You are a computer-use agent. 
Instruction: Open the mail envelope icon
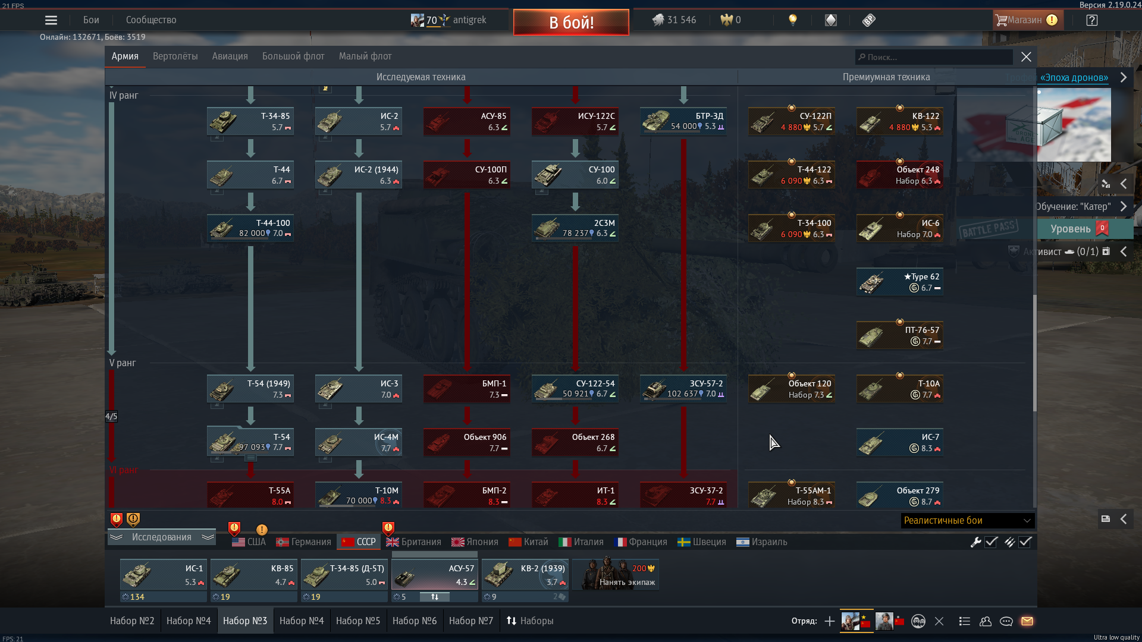pyautogui.click(x=1027, y=621)
